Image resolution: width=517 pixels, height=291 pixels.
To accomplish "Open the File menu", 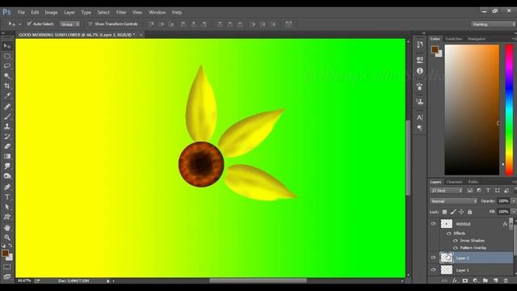I will 21,12.
